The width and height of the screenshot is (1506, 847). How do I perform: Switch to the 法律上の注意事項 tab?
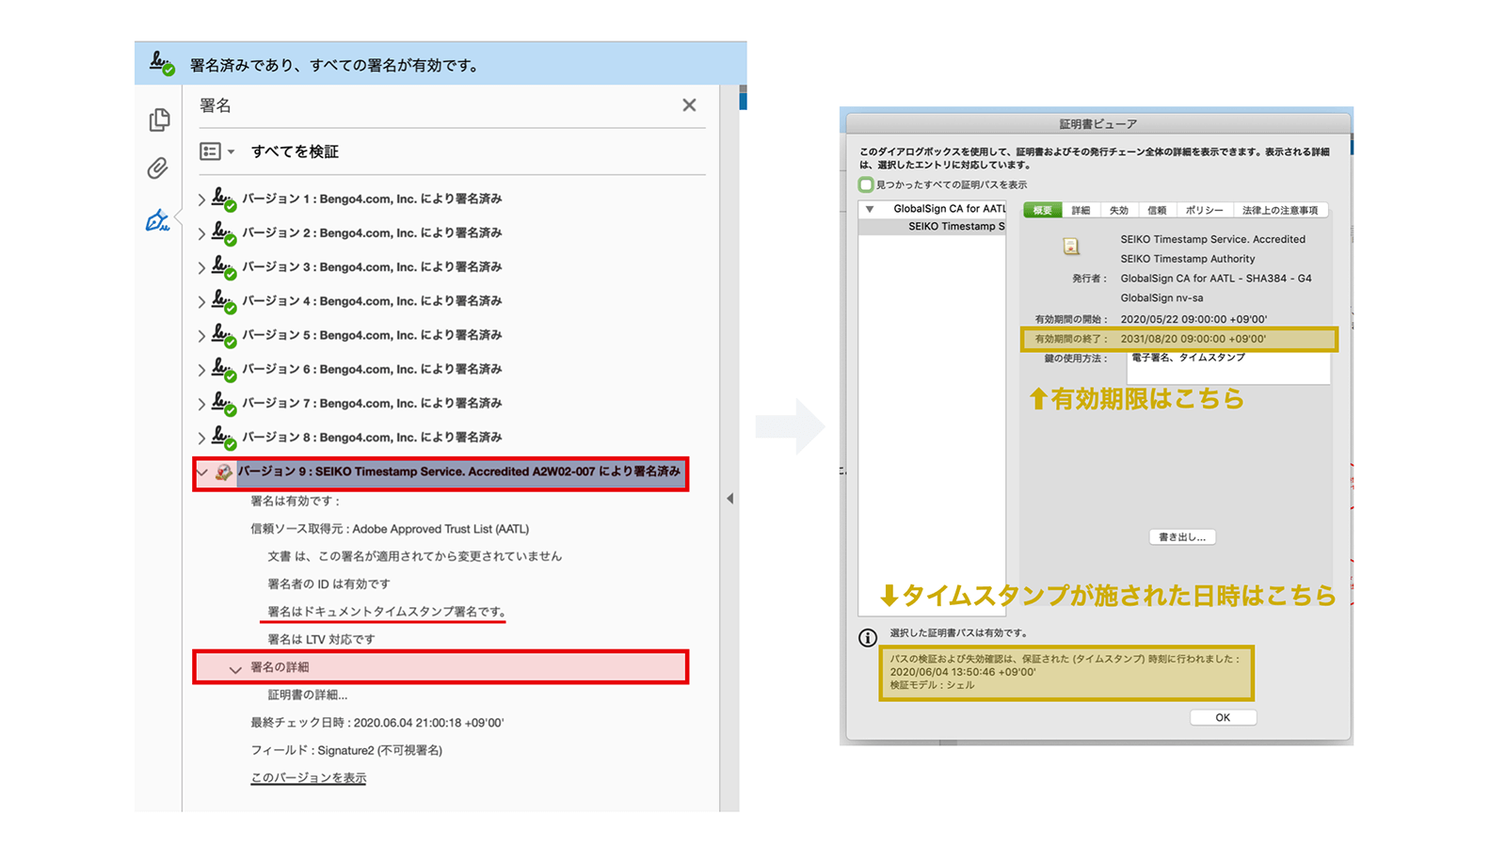click(1280, 210)
